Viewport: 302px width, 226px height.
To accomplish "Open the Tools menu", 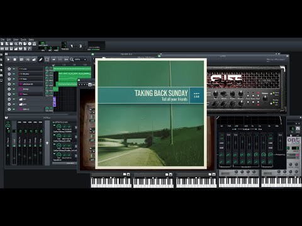I will [x=23, y=40].
